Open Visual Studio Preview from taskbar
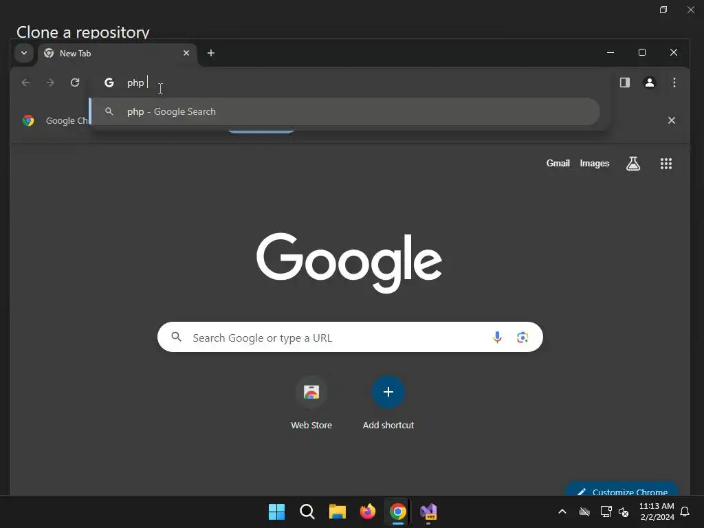Screen dimensions: 704x528 pyautogui.click(x=428, y=511)
